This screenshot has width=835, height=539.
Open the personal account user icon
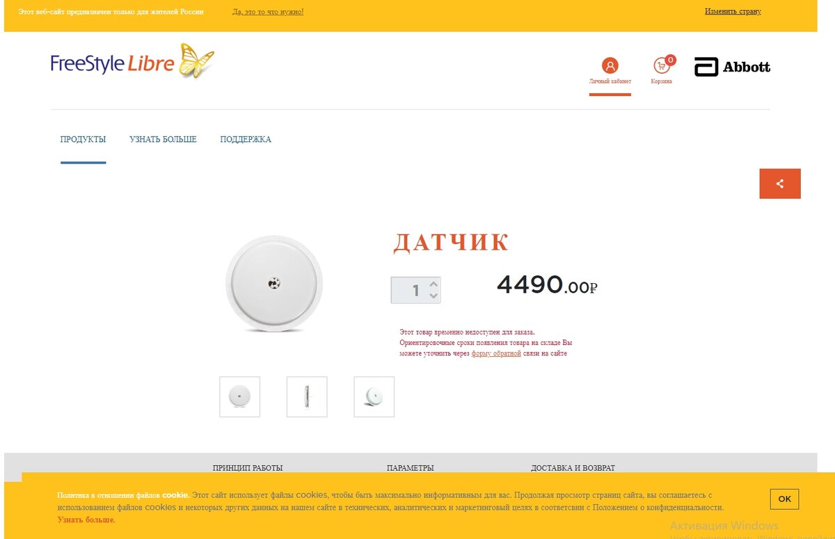[610, 66]
